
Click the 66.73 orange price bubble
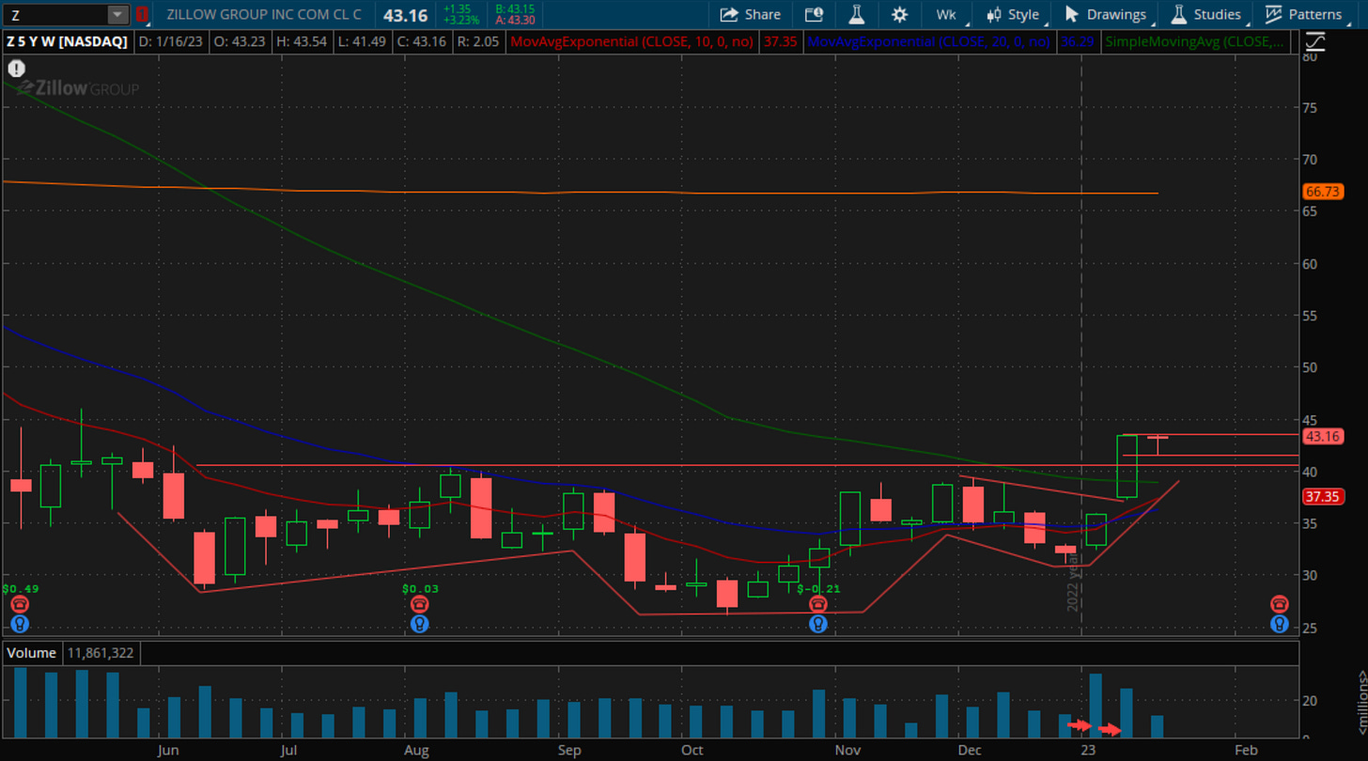pyautogui.click(x=1322, y=192)
